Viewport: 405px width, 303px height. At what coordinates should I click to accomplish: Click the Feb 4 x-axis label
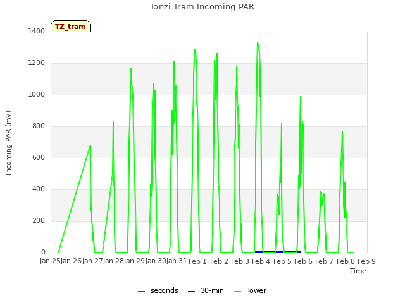(261, 261)
